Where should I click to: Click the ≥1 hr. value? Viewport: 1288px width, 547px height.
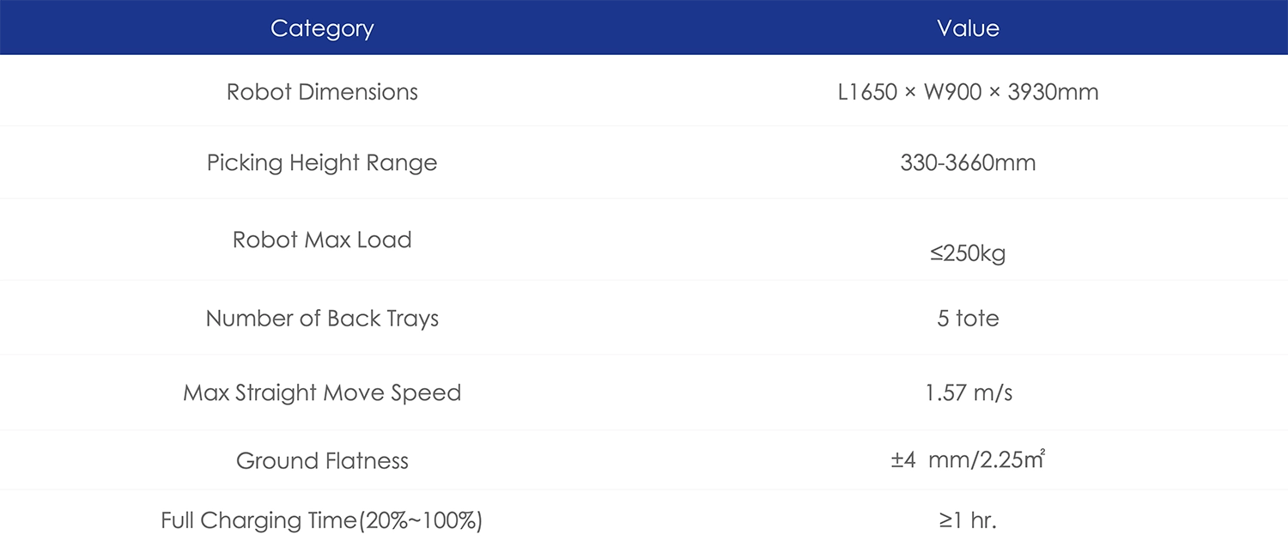(x=968, y=520)
